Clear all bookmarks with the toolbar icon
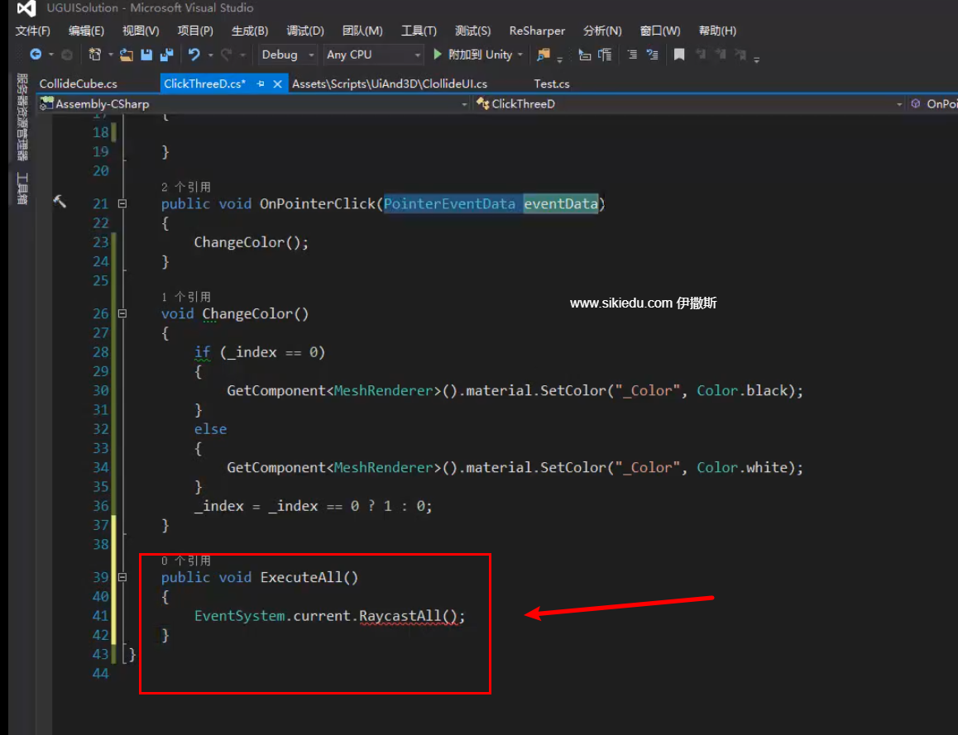 point(740,55)
